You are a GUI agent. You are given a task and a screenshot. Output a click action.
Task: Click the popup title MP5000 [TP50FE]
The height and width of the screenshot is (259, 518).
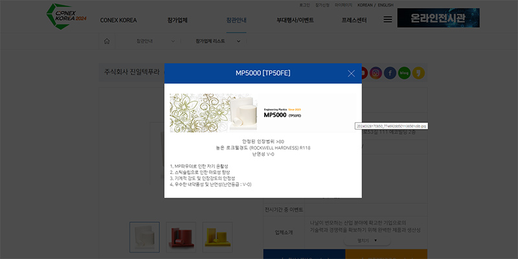click(263, 73)
